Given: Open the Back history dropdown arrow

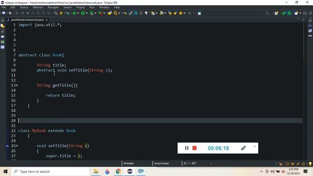Looking at the screenshot, I should pyautogui.click(x=184, y=13).
